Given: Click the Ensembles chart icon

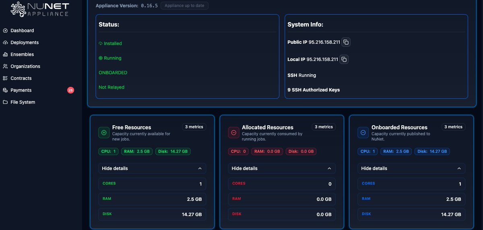Looking at the screenshot, I should [5, 54].
